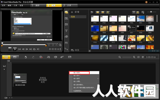Open Record/Capture Option film reel icon
This screenshot has width=160, height=100.
[41, 57]
